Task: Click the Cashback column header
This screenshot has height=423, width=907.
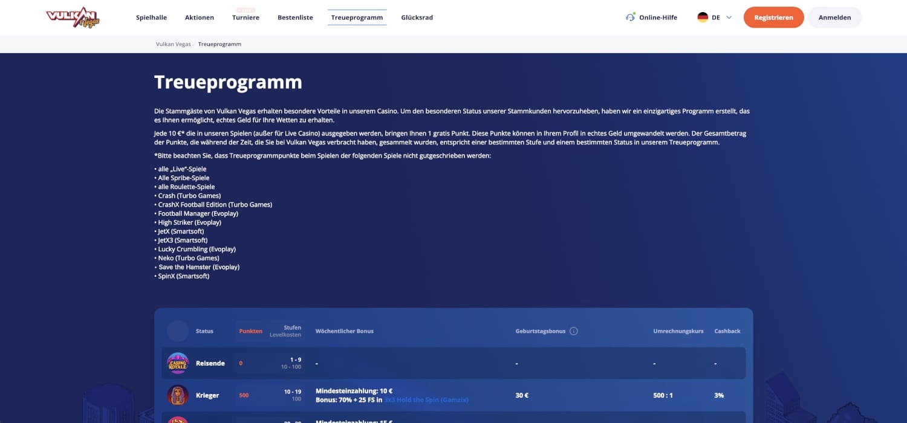Action: click(x=727, y=331)
